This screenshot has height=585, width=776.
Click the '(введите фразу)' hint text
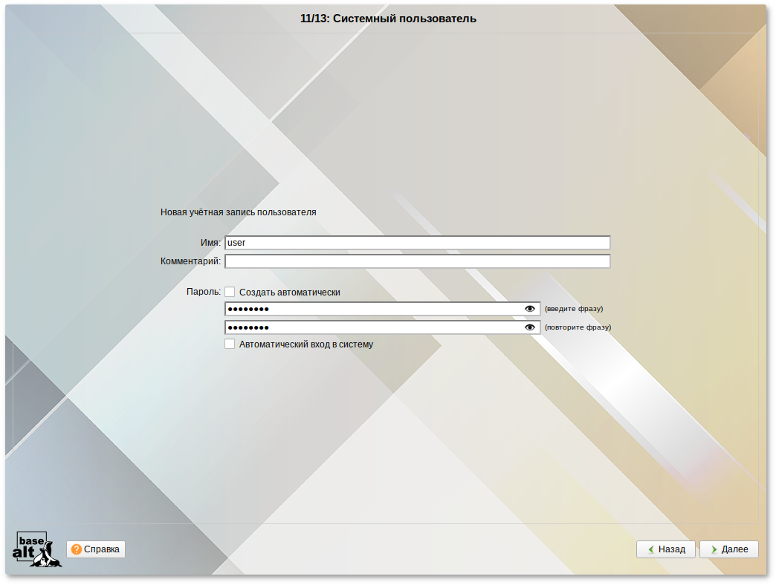coord(574,309)
